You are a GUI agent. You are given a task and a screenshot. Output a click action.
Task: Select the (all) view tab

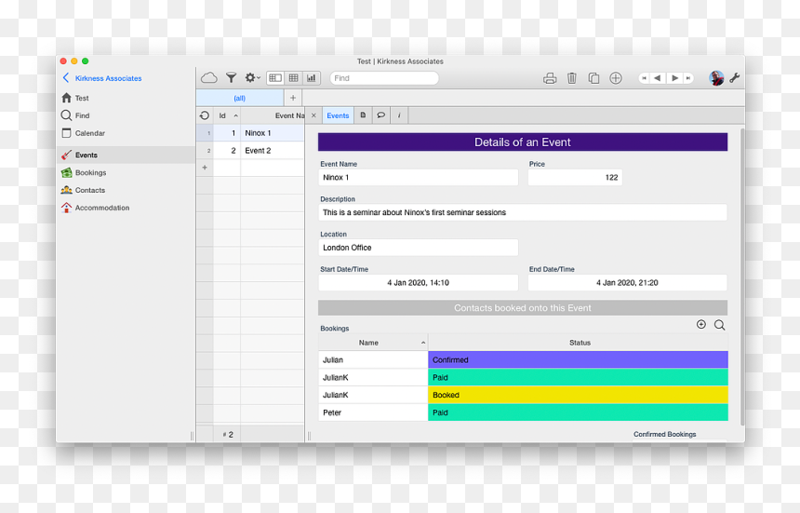[240, 98]
